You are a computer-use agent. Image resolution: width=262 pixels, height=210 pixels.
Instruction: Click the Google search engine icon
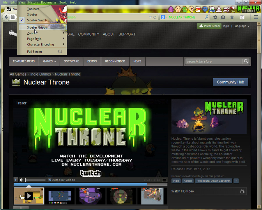[163, 17]
